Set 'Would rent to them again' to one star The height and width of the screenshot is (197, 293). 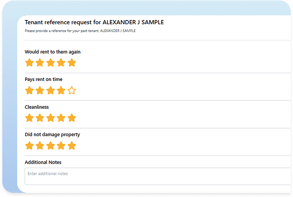29,63
